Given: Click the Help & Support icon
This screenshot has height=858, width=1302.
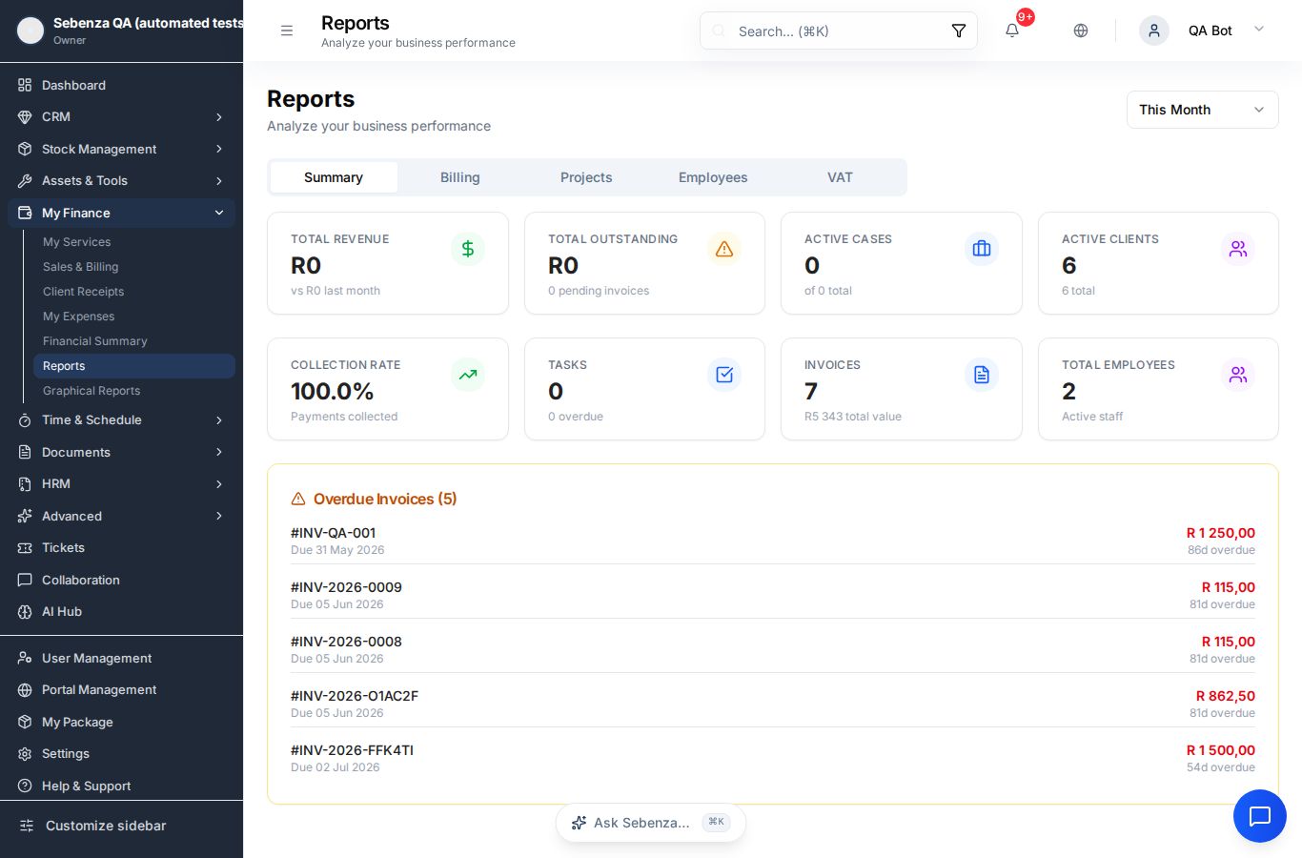Looking at the screenshot, I should [25, 786].
